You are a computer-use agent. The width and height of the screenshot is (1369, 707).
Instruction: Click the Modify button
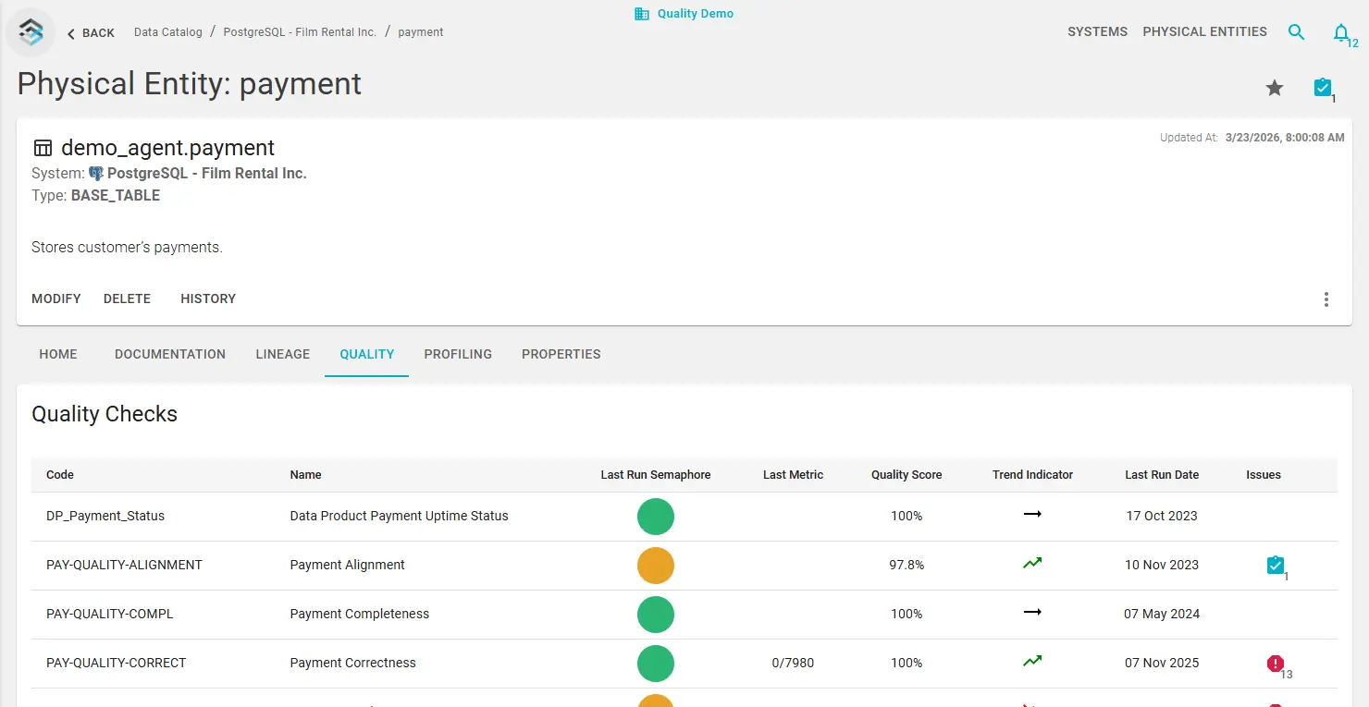coord(56,299)
